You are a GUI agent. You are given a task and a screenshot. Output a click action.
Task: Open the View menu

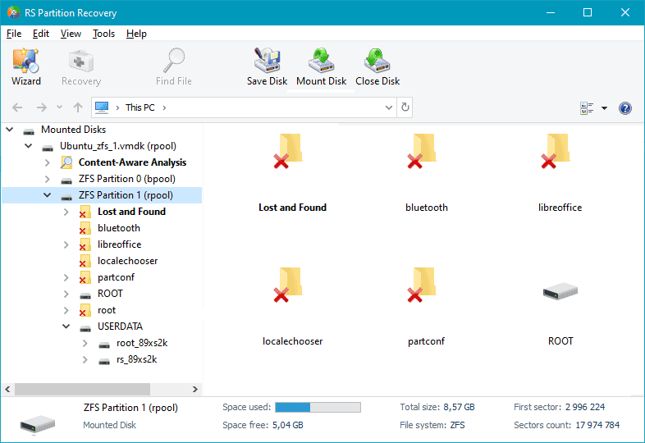pyautogui.click(x=71, y=34)
